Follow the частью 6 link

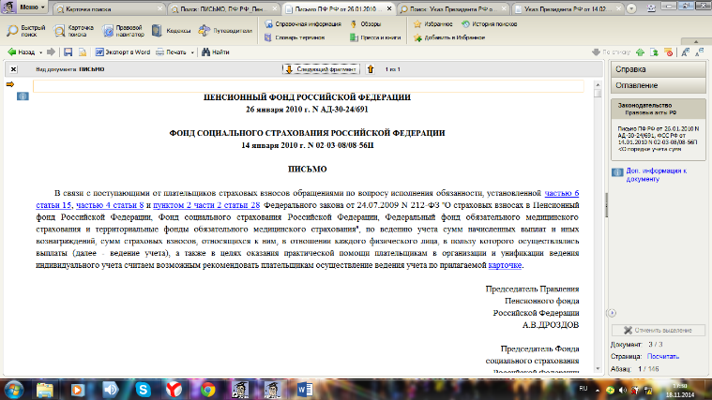tap(562, 193)
